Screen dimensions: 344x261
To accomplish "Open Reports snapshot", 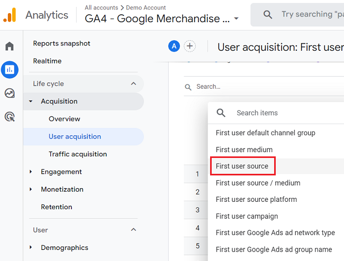I will 61,43.
